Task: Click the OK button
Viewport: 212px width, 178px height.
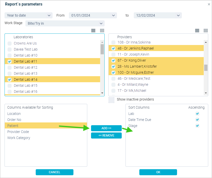Action: [x=158, y=172]
